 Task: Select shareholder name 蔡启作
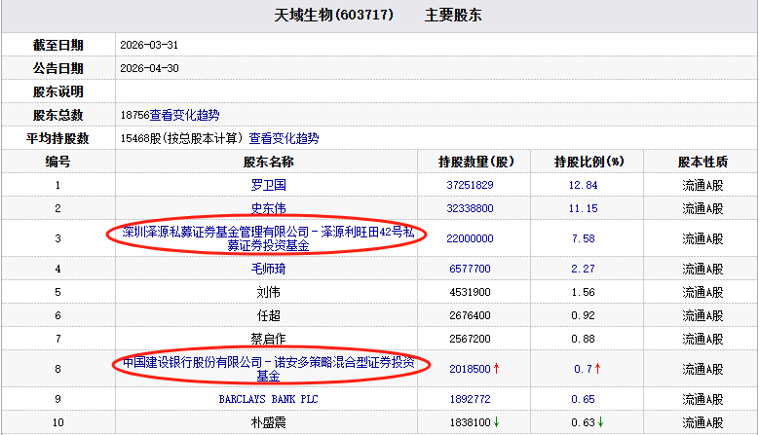coord(268,340)
